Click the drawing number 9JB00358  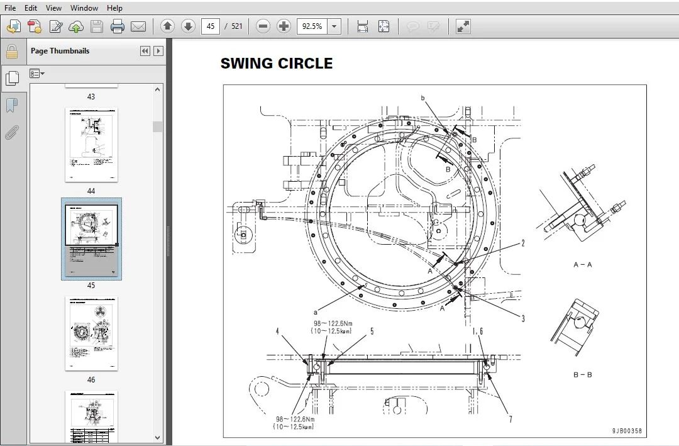(627, 431)
